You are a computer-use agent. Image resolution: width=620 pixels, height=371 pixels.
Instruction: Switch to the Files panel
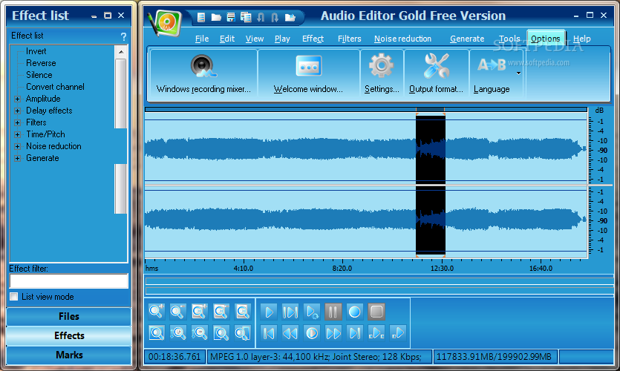point(69,317)
